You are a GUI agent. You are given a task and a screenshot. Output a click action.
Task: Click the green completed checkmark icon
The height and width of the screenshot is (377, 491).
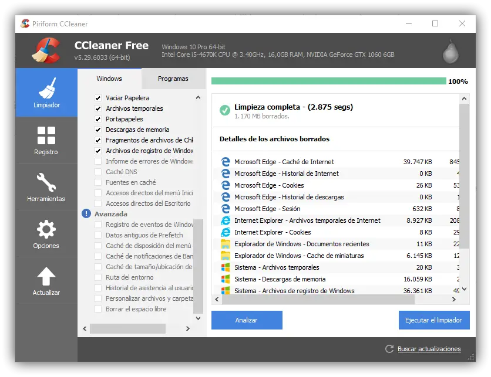point(225,110)
